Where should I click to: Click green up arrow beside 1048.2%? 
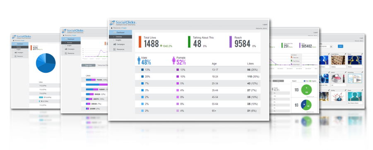click(161, 46)
